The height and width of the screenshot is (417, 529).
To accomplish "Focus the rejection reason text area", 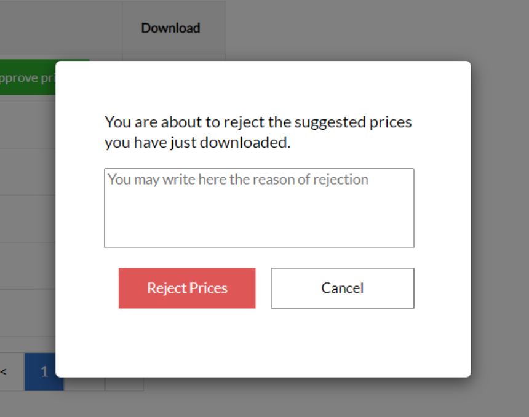I will pyautogui.click(x=259, y=208).
